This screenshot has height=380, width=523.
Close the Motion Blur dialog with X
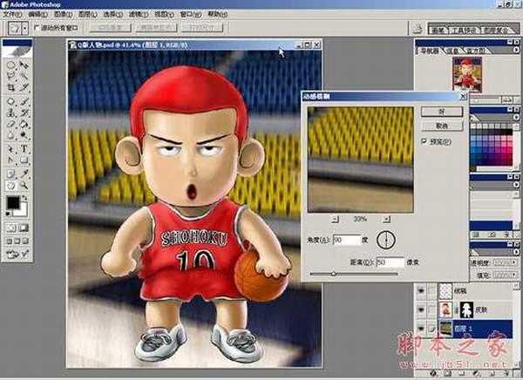[x=462, y=98]
